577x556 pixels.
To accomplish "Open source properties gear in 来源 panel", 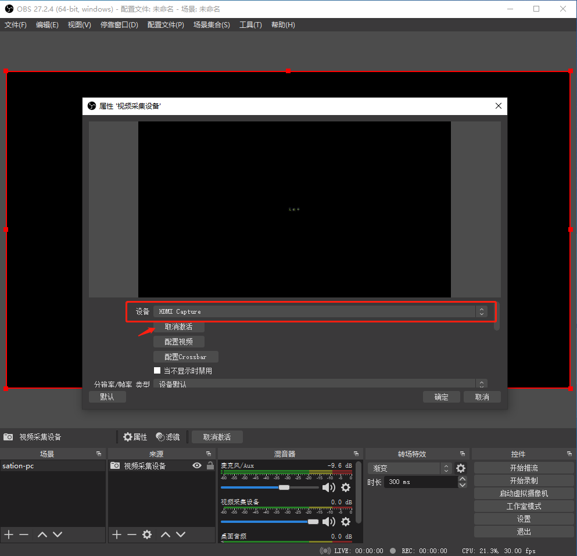I will click(x=147, y=535).
